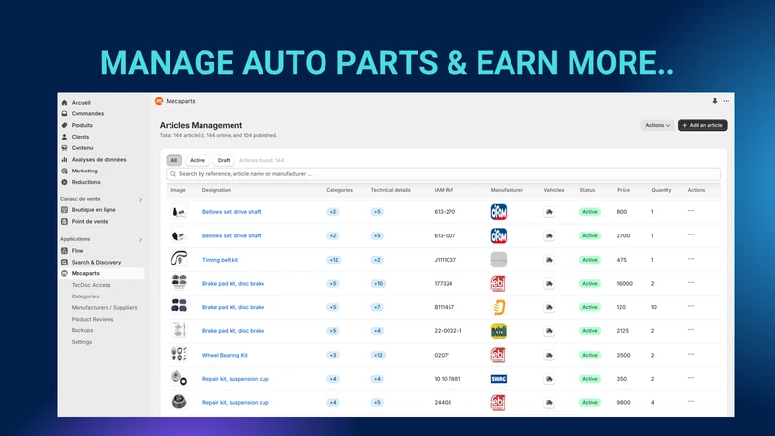This screenshot has width=775, height=436.
Task: Switch to the Draft filter tab
Action: tap(224, 160)
